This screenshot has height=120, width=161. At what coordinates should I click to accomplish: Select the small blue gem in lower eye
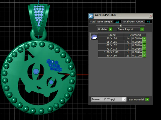click(x=51, y=82)
